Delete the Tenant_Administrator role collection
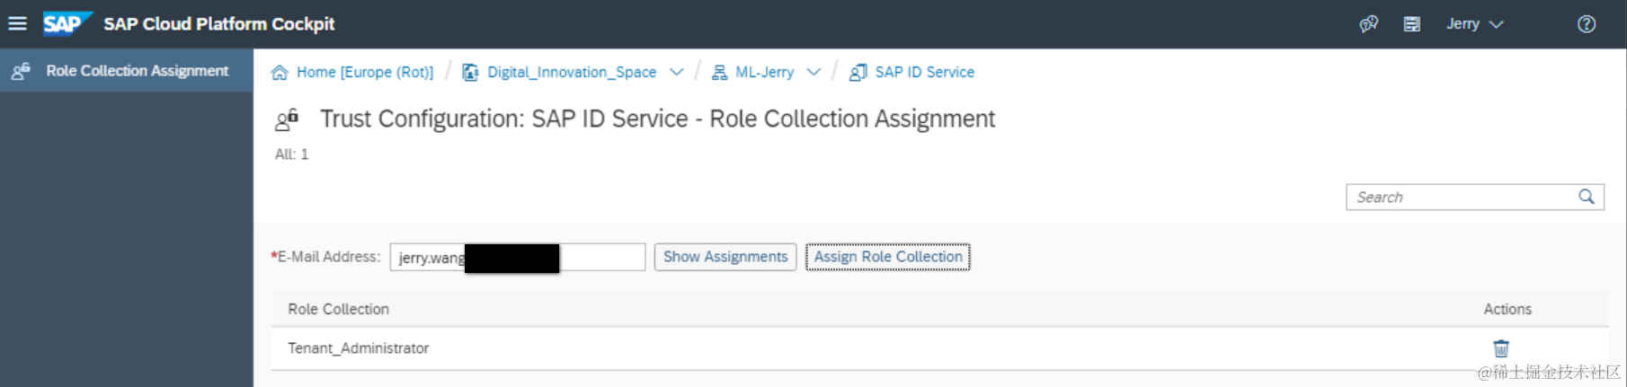Viewport: 1627px width, 387px height. (x=1501, y=348)
